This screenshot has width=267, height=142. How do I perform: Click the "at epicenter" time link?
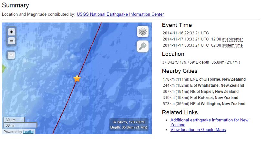[232, 39]
